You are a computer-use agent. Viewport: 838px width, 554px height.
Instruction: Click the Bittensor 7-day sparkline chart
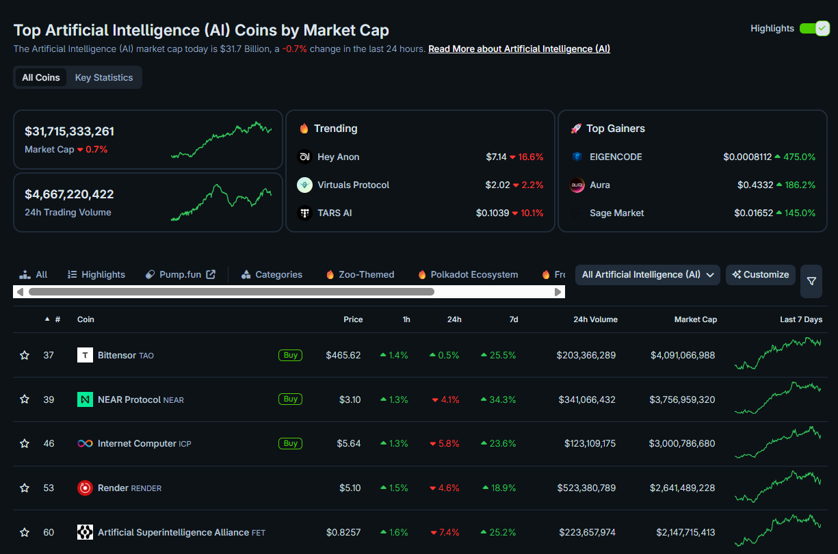tap(778, 353)
